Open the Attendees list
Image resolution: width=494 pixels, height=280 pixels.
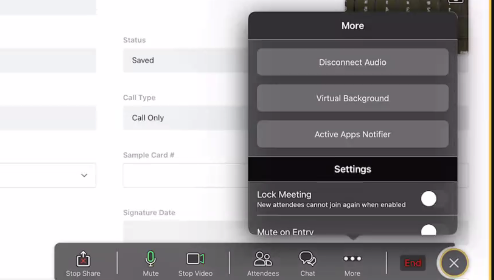click(263, 259)
